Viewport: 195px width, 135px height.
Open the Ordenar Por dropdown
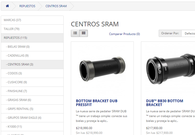[x=188, y=33]
